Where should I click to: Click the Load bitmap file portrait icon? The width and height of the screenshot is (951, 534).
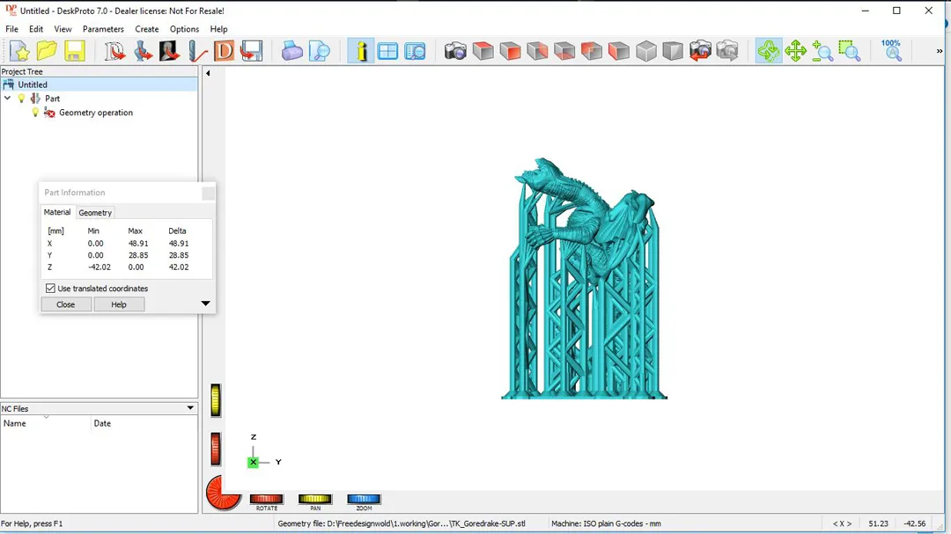[x=169, y=51]
